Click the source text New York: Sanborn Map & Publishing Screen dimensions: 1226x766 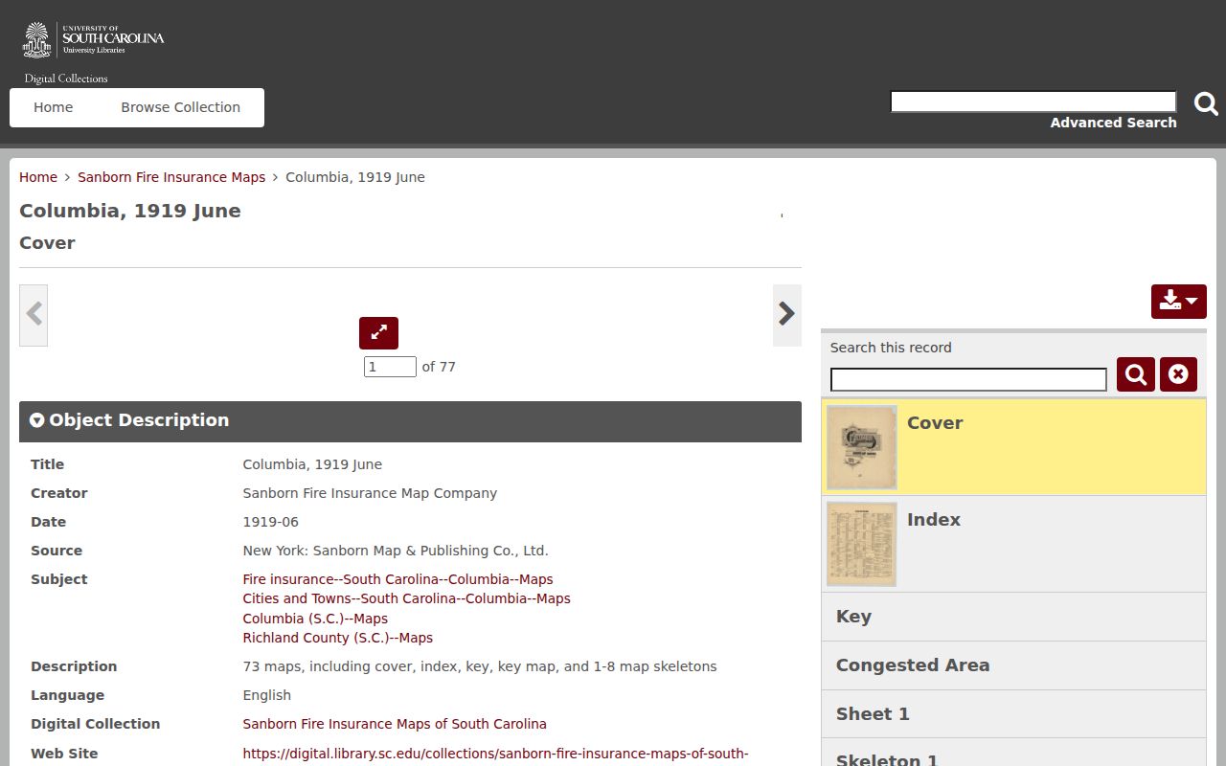click(x=396, y=551)
